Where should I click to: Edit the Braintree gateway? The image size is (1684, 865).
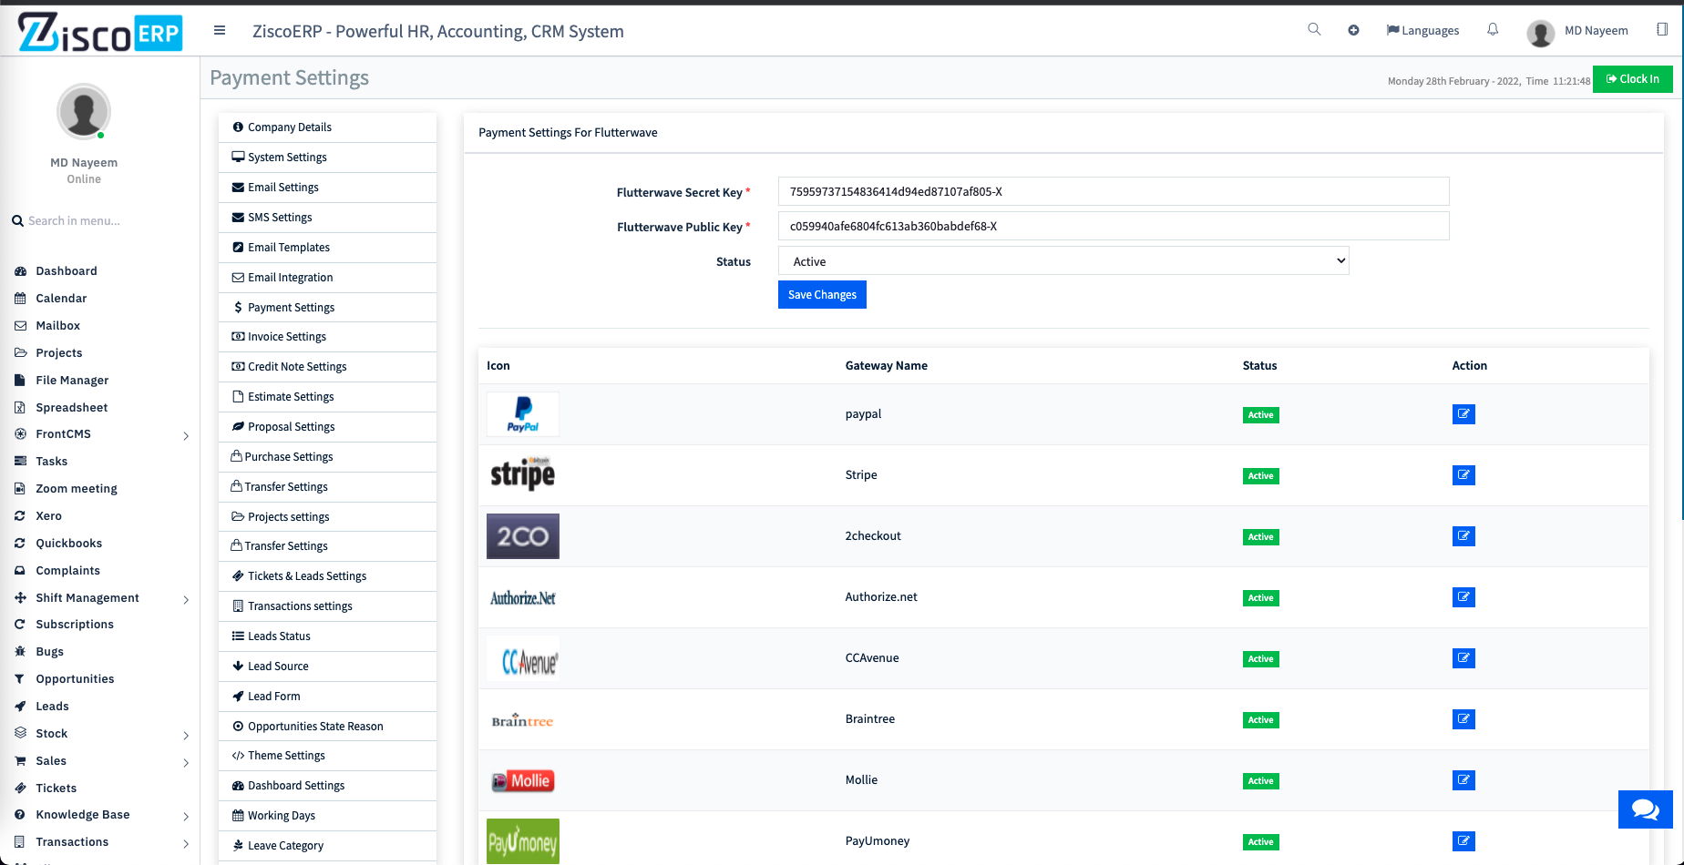point(1463,719)
